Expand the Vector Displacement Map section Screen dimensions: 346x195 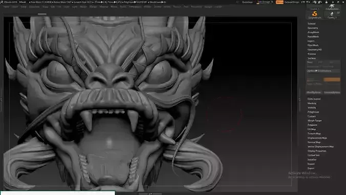coord(320,147)
